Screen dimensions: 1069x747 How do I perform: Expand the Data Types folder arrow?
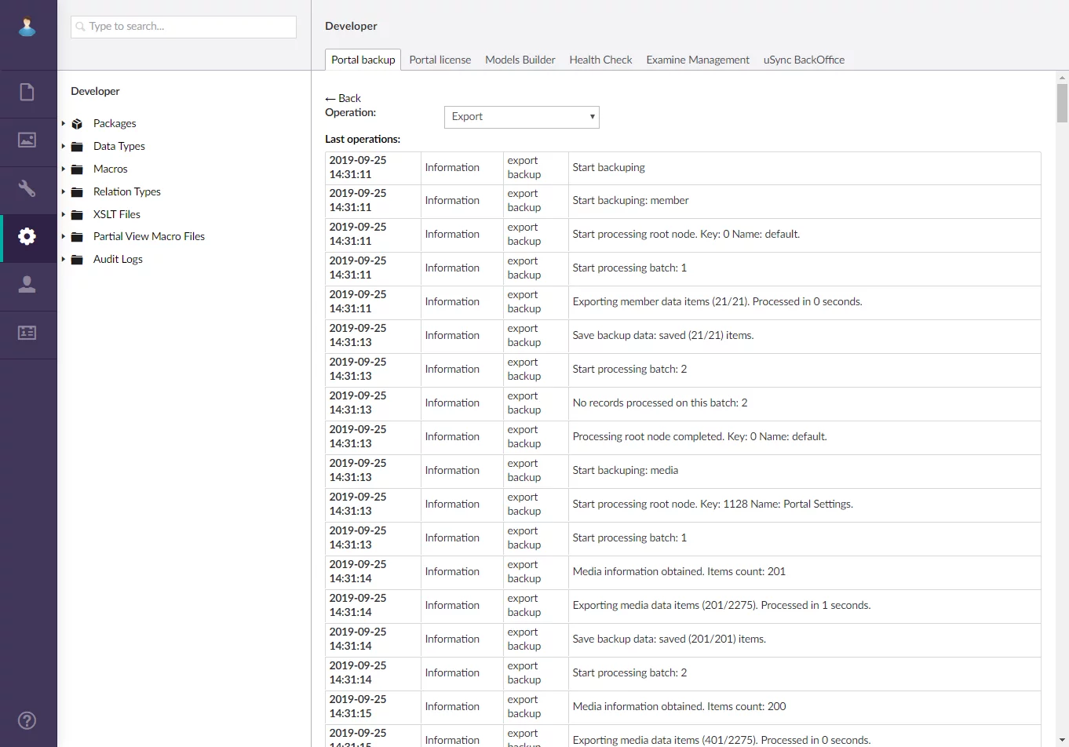(x=64, y=146)
